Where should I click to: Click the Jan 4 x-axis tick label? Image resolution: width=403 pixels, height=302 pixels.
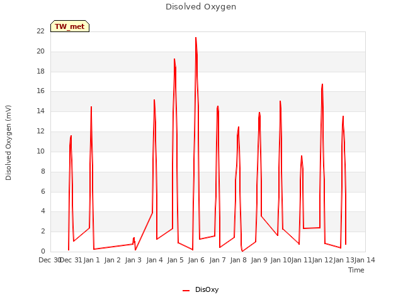(154, 260)
